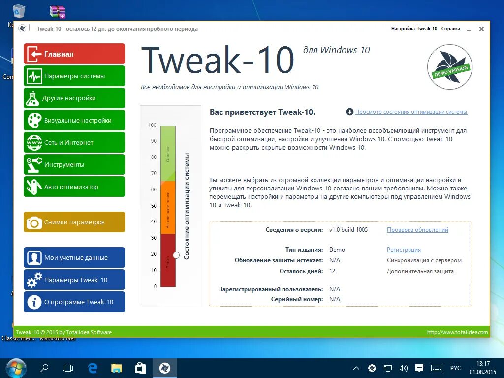This screenshot has height=378, width=504.
Task: Open the Сеть и Интернет globe icon
Action: (x=34, y=142)
